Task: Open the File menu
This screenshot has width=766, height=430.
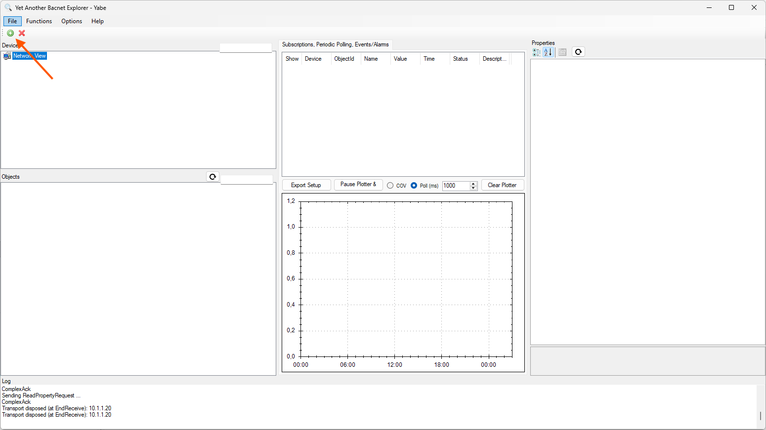Action: click(x=12, y=21)
